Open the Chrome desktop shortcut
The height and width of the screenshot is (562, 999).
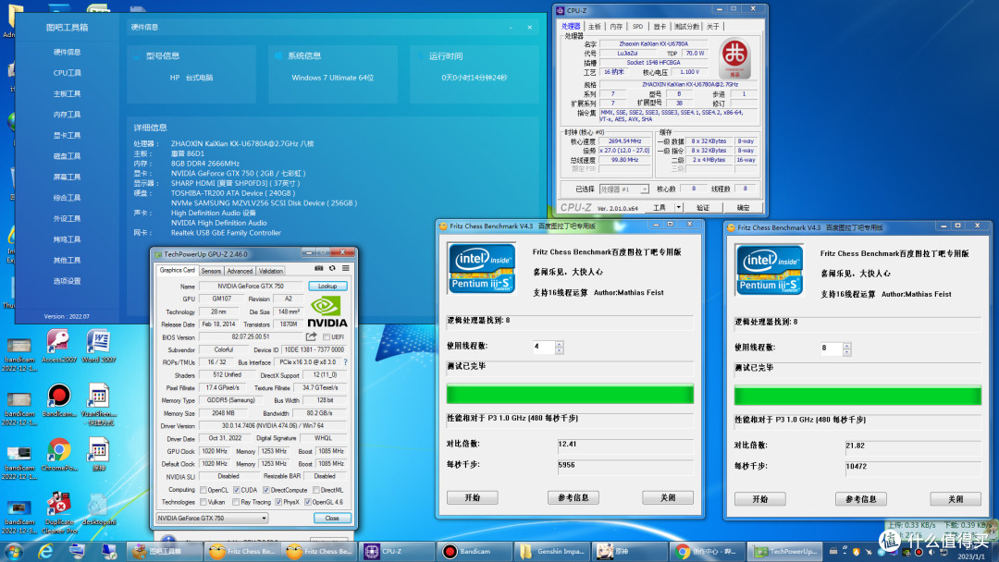58,455
